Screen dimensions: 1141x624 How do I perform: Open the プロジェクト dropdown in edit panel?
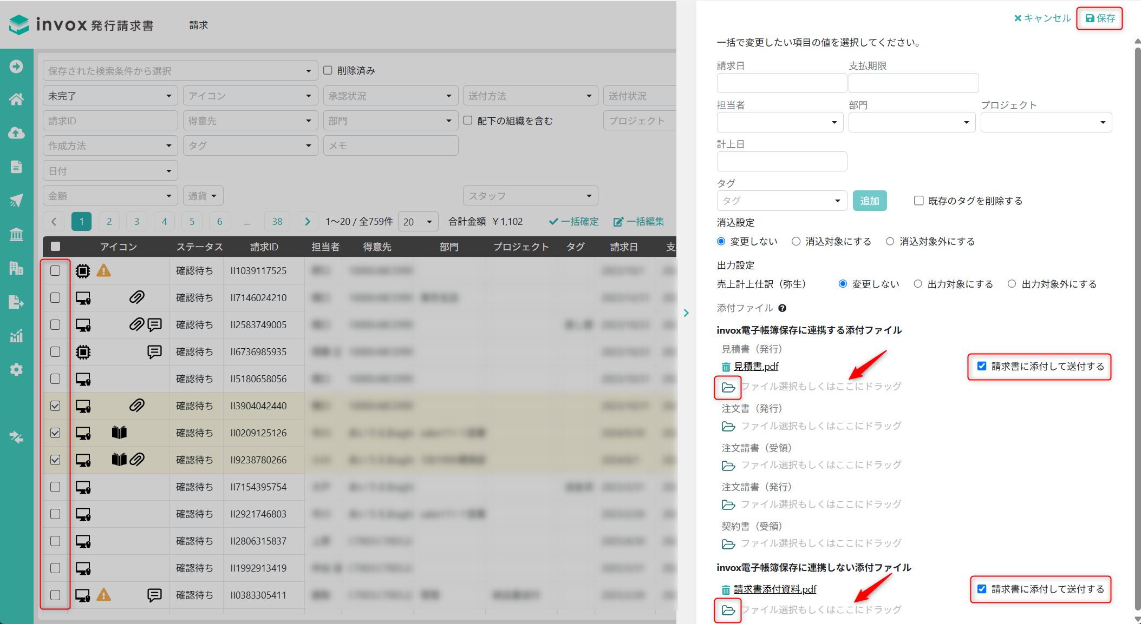[x=1046, y=122]
